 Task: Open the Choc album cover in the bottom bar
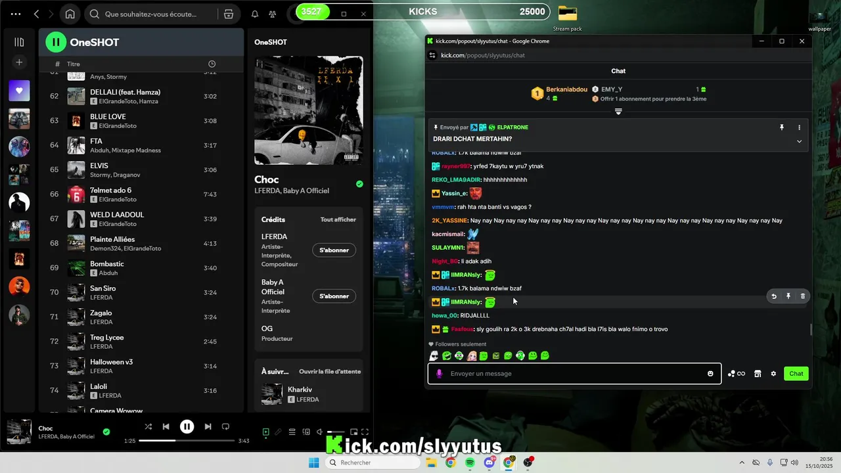click(19, 432)
